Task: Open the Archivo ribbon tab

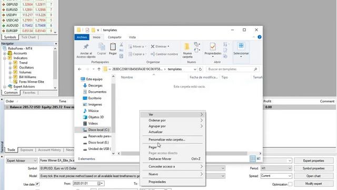Action: (82, 37)
